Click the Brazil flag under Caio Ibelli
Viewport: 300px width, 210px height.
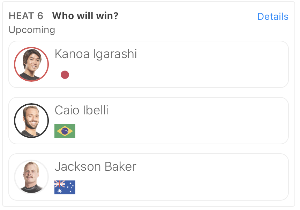(65, 131)
